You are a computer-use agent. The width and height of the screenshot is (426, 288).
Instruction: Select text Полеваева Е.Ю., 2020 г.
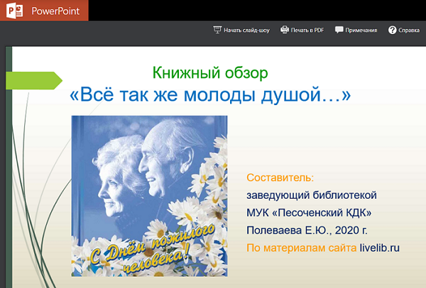click(x=307, y=230)
